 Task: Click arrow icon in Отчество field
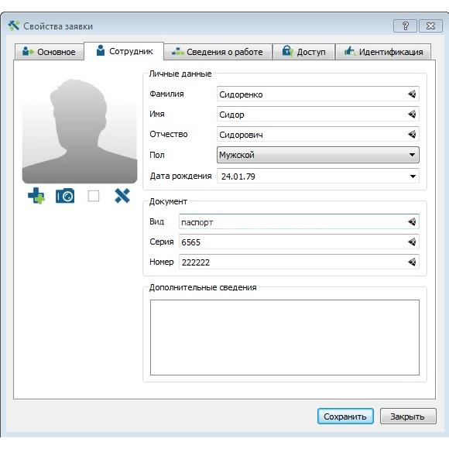pos(412,134)
